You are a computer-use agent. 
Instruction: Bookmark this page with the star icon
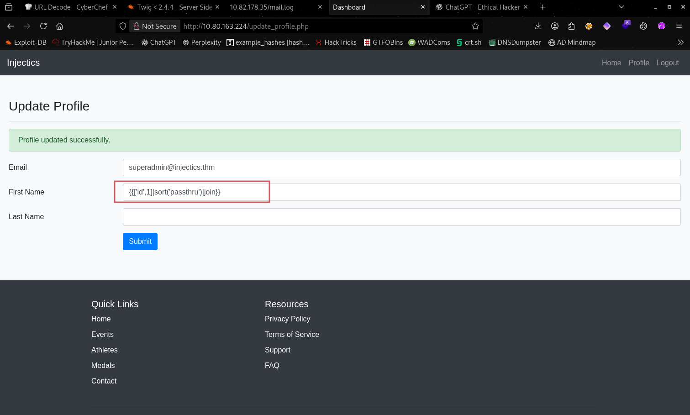(475, 26)
